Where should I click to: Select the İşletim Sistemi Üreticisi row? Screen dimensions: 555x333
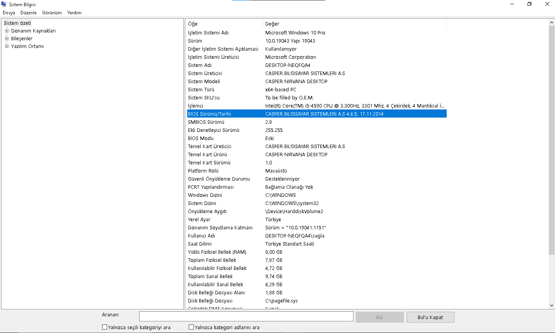(x=317, y=57)
